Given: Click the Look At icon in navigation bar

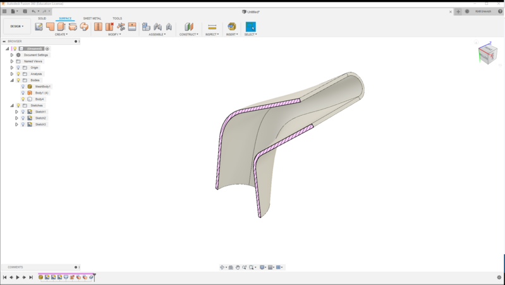Looking at the screenshot, I should coord(231,267).
